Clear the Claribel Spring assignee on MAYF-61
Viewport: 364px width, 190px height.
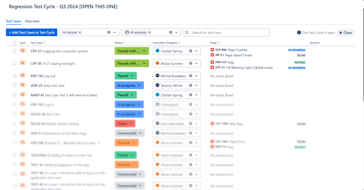click(x=191, y=95)
